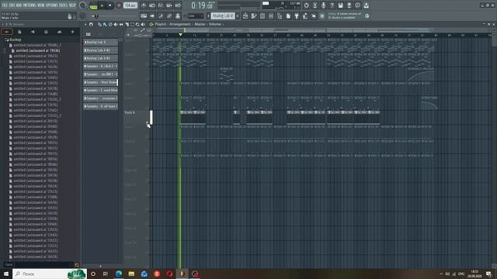Viewport: 497px width, 279px height.
Task: Expand the Backup folder in browser
Action: click(13, 40)
